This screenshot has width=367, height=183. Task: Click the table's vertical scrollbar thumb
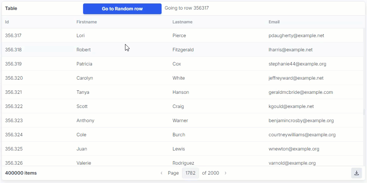(x=364, y=112)
